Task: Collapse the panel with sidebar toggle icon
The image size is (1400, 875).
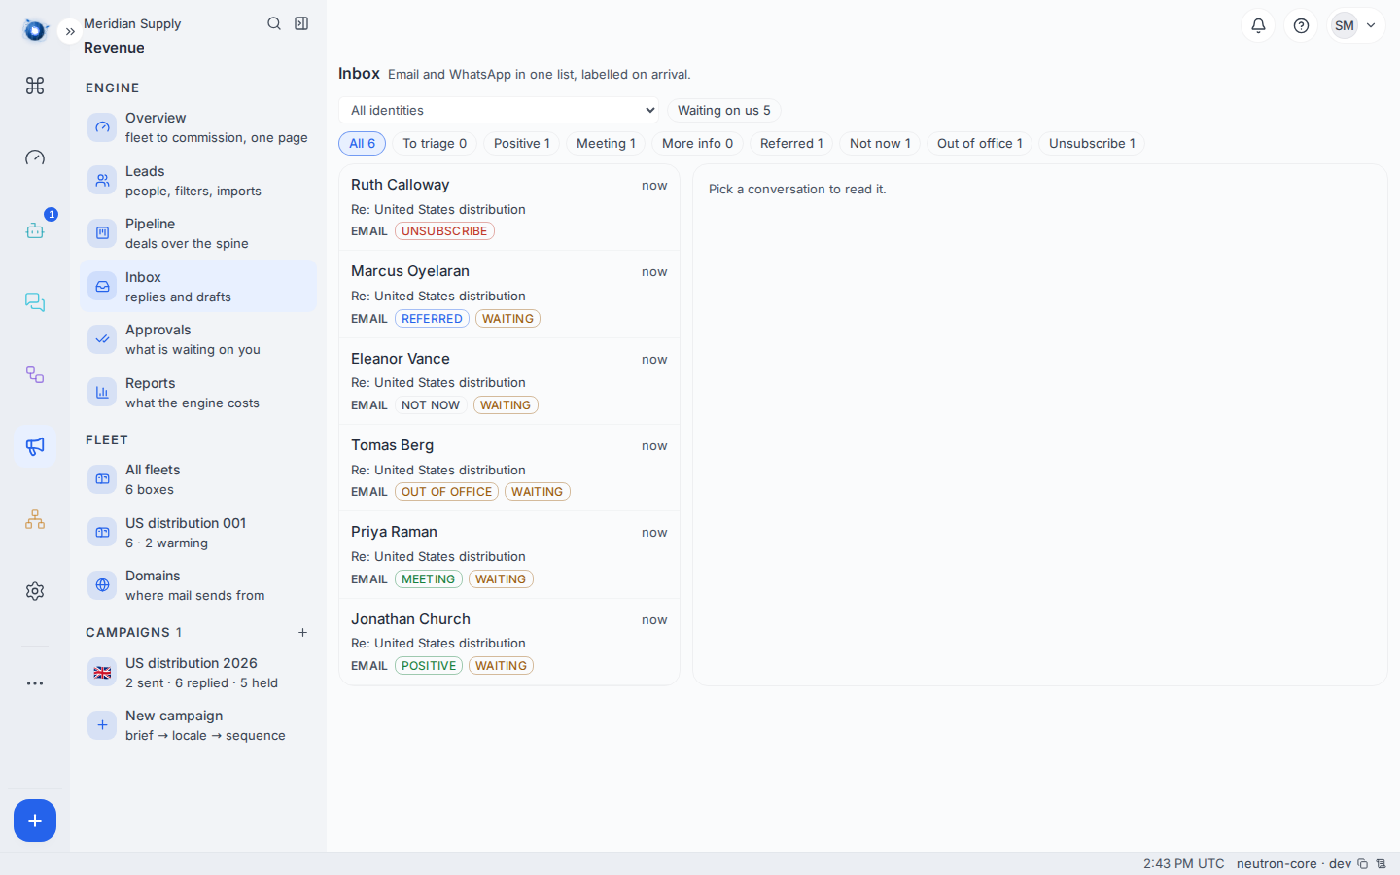Action: click(x=301, y=23)
